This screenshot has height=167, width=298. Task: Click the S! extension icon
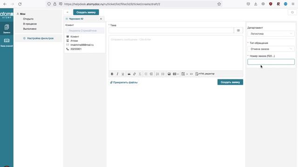tap(278, 4)
